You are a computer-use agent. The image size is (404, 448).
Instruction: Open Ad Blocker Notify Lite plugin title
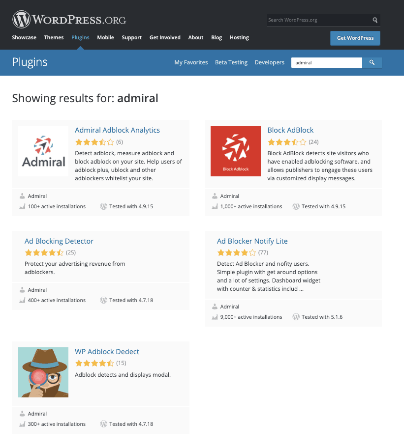[252, 241]
